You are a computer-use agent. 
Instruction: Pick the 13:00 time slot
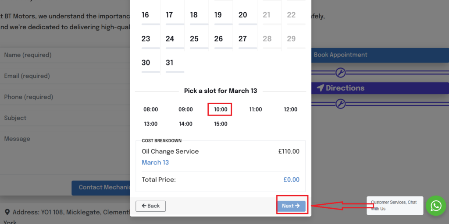(150, 124)
